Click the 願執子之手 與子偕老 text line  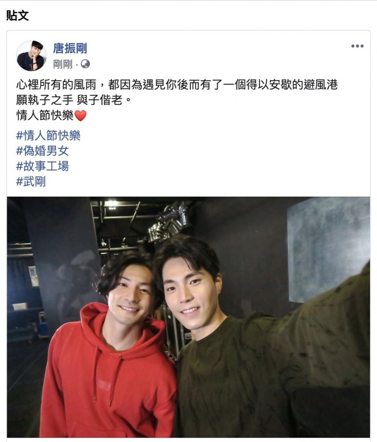tap(74, 100)
